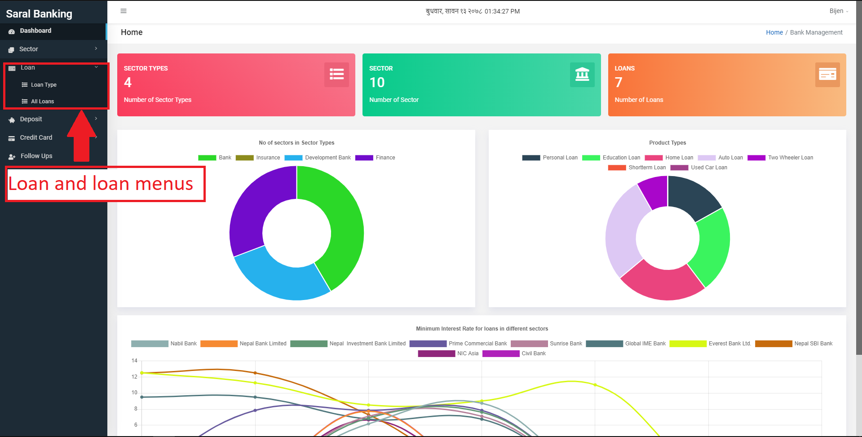Open the Loan Type submenu item
This screenshot has height=437, width=862.
click(44, 85)
